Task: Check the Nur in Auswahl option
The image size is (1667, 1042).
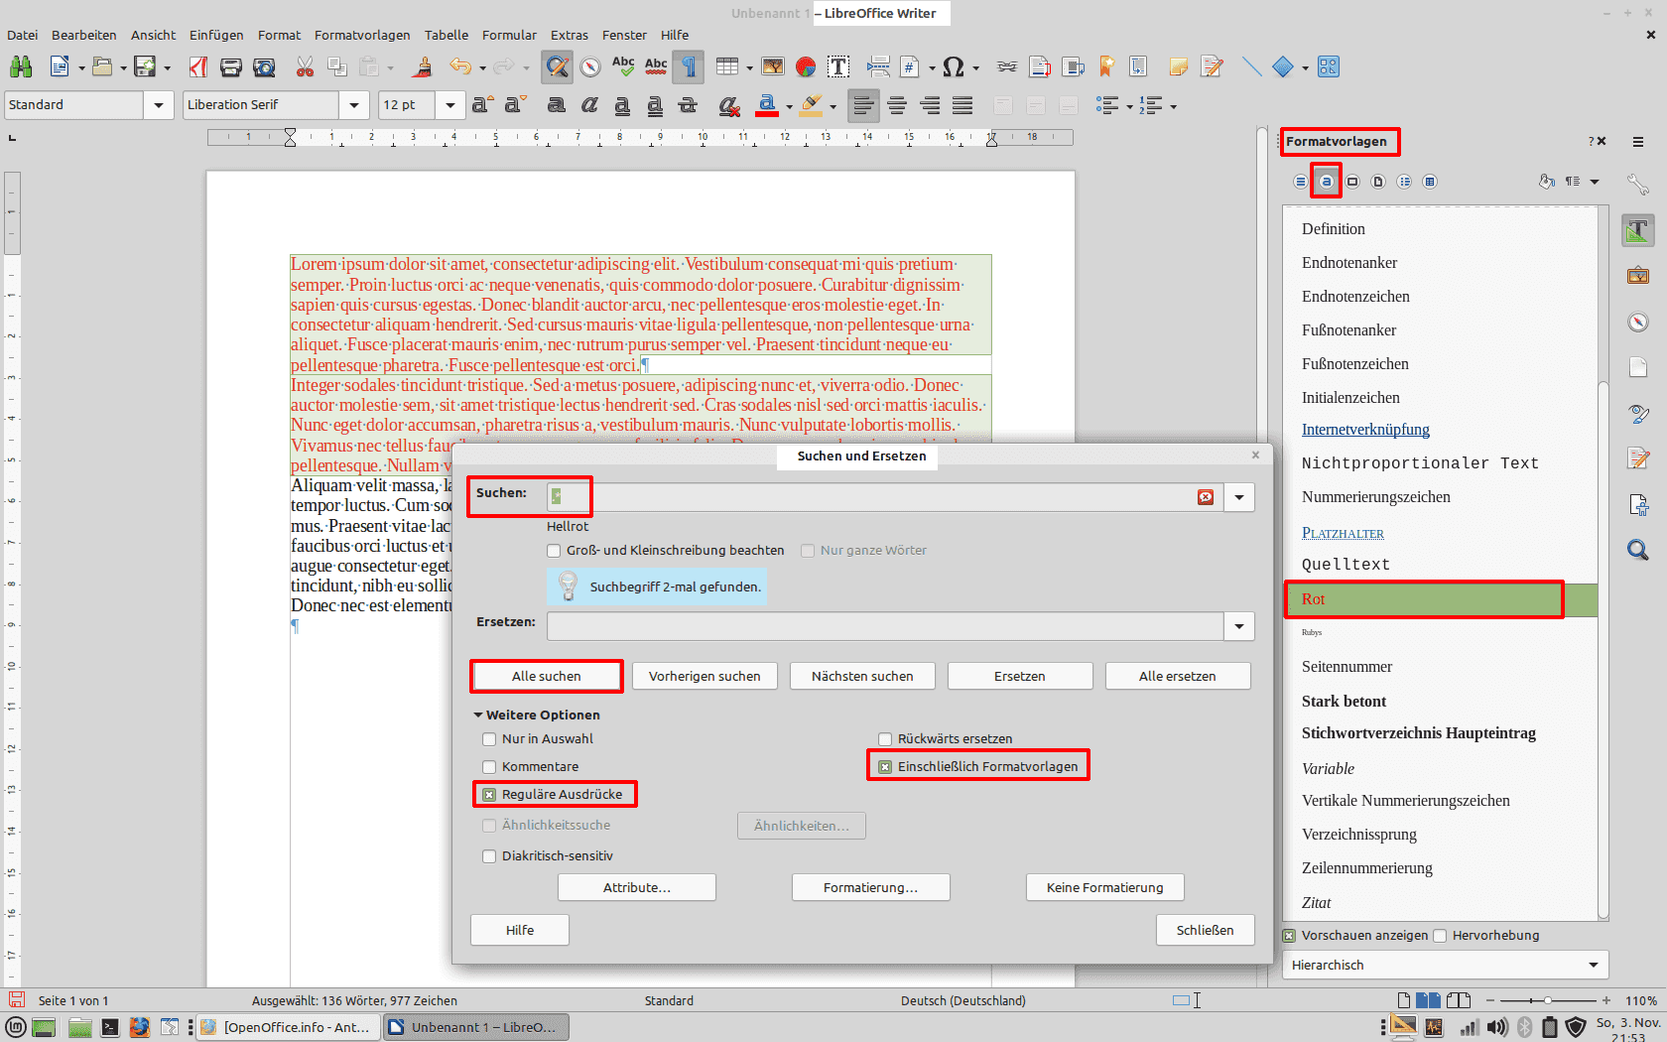Action: [489, 739]
